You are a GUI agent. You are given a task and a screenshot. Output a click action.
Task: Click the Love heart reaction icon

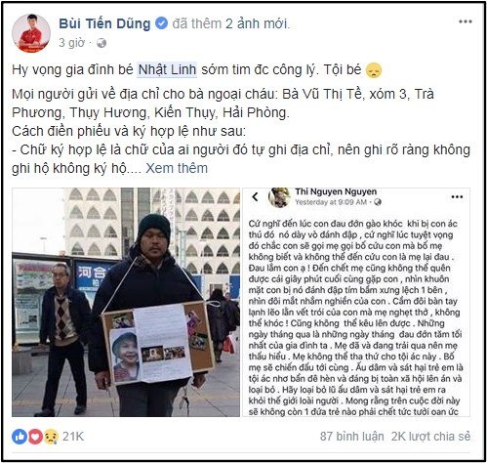35,437
